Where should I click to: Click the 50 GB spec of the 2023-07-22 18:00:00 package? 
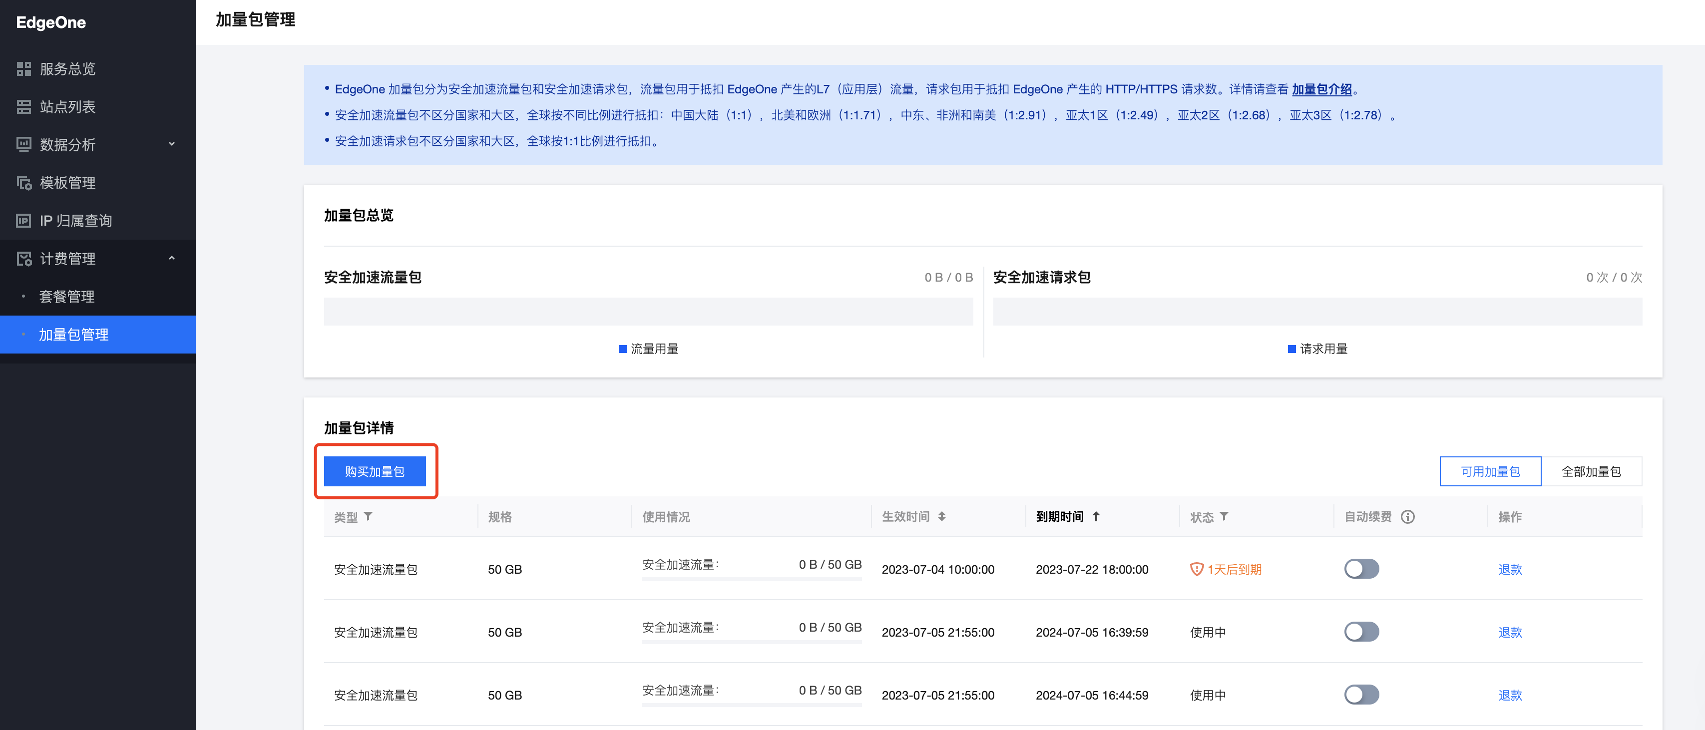pos(505,569)
